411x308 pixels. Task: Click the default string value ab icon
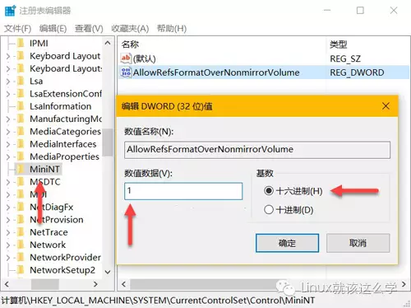pyautogui.click(x=126, y=58)
